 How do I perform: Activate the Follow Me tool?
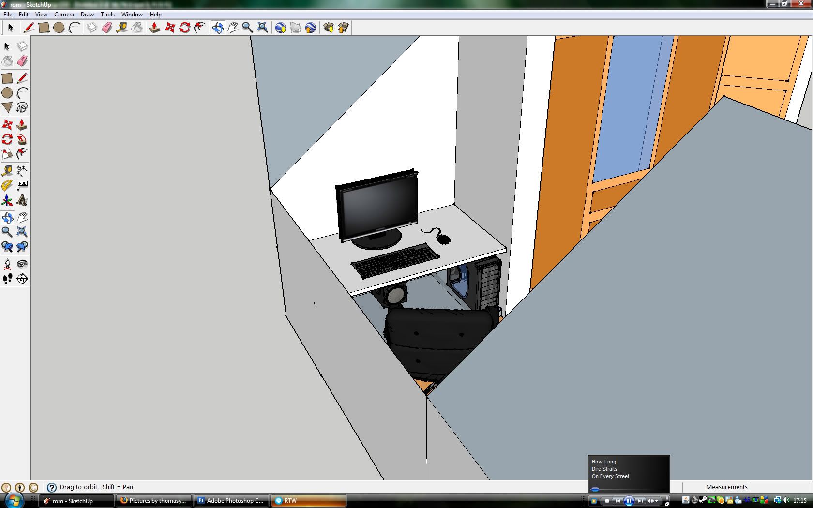[22, 140]
